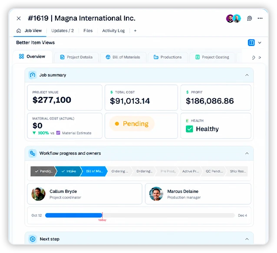
Task: Toggle the split view layout icon
Action: pyautogui.click(x=251, y=43)
